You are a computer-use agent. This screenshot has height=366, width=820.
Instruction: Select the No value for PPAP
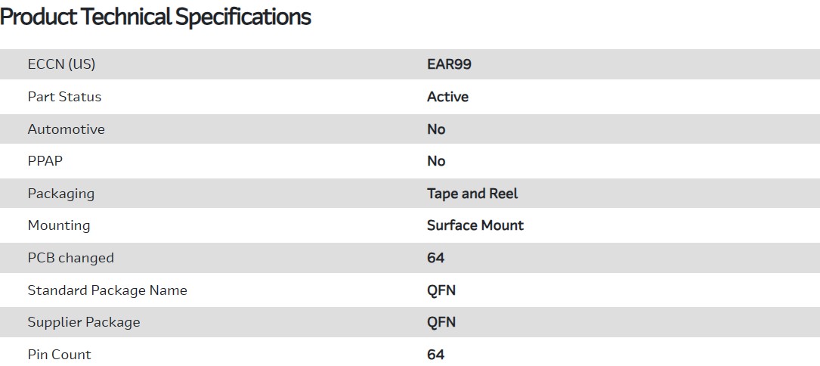(436, 161)
